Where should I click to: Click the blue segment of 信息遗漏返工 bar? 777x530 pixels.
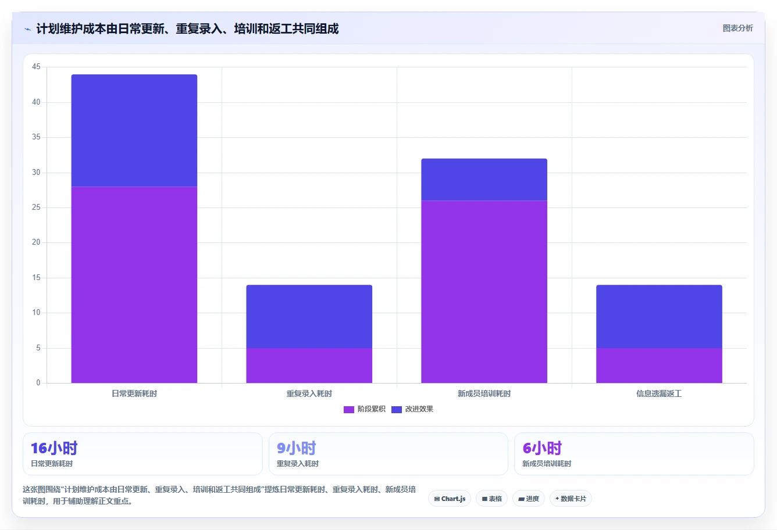pyautogui.click(x=659, y=317)
